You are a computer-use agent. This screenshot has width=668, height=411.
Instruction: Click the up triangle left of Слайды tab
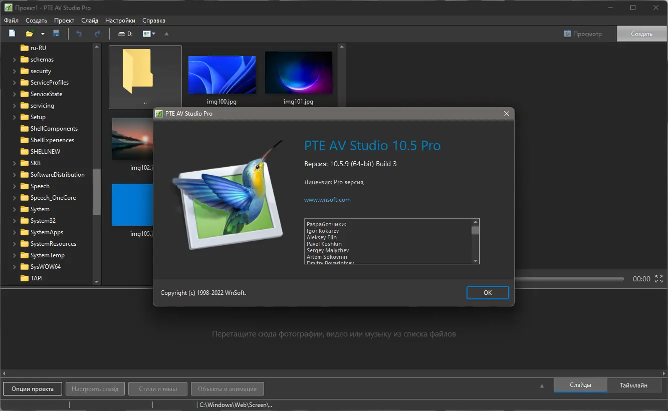[541, 386]
